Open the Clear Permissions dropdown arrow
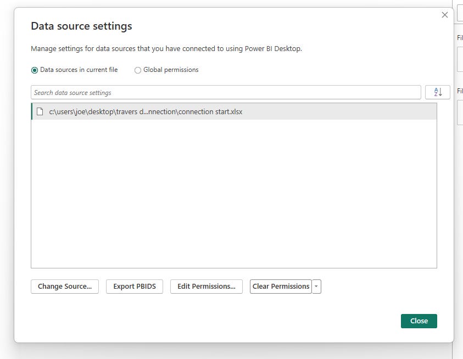This screenshot has width=463, height=359. 316,286
